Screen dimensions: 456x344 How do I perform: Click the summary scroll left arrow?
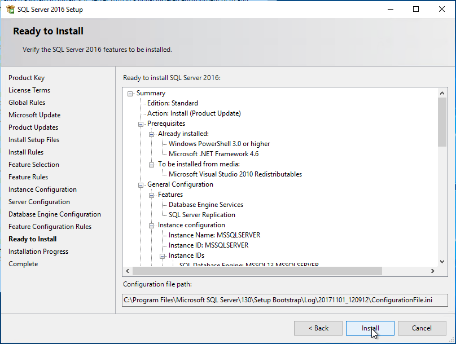pos(128,271)
